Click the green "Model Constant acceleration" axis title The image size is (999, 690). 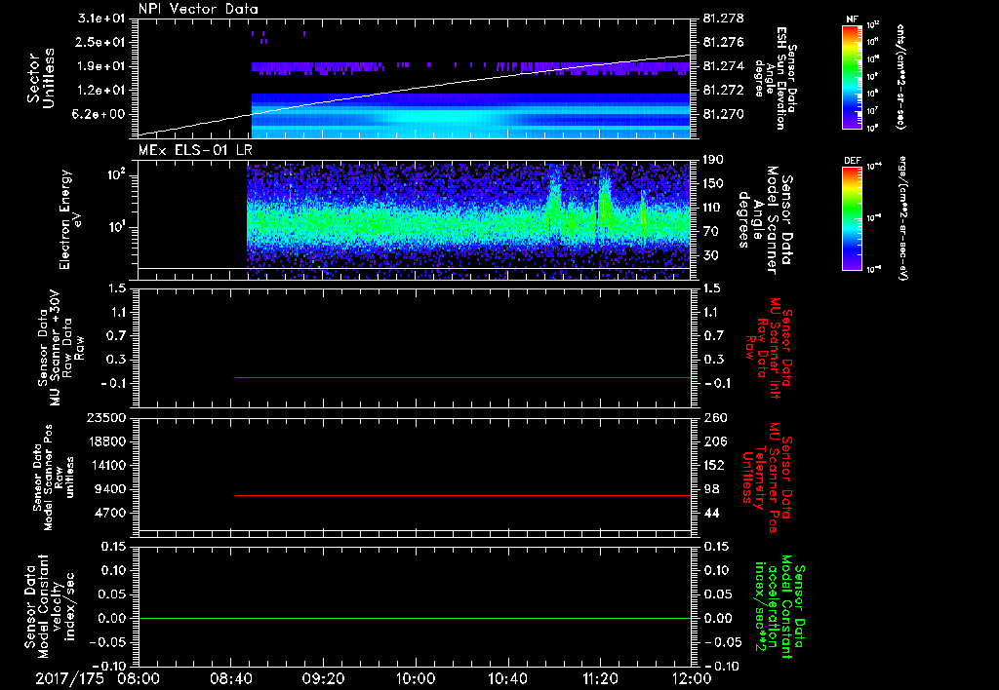click(x=779, y=607)
